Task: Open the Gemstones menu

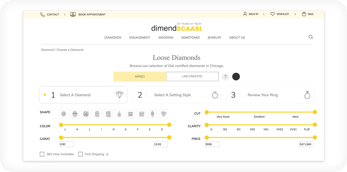Action: point(191,38)
